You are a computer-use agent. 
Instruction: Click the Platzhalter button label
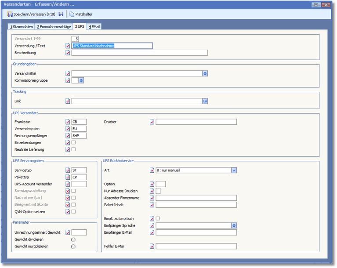point(83,14)
